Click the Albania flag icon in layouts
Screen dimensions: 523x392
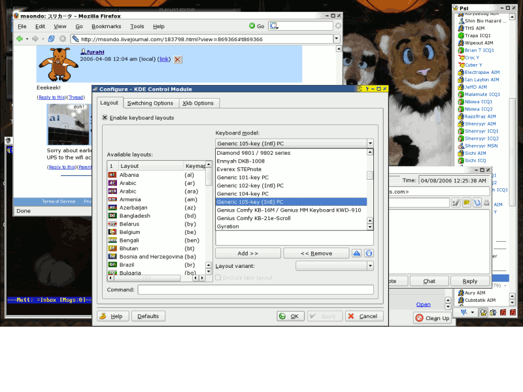(x=112, y=175)
